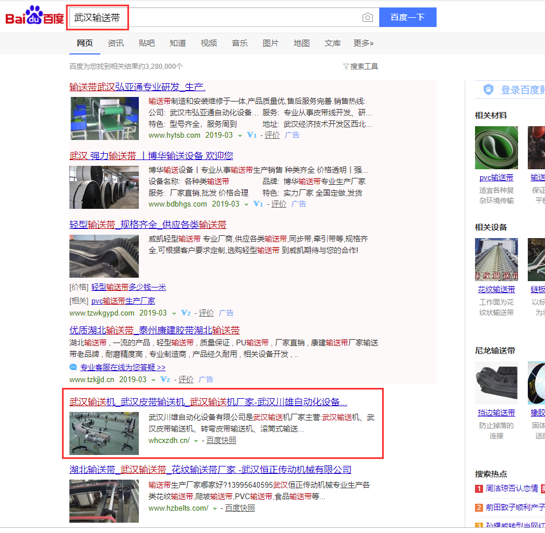Screen dimensions: 545x533
Task: Expand dropdown arrow next to www.hytsb.com
Action: point(240,135)
